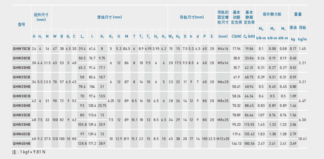Image resolution: width=324 pixels, height=159 pixels.
Task: Click the 128.8 L1 value cell
Action: point(82,144)
